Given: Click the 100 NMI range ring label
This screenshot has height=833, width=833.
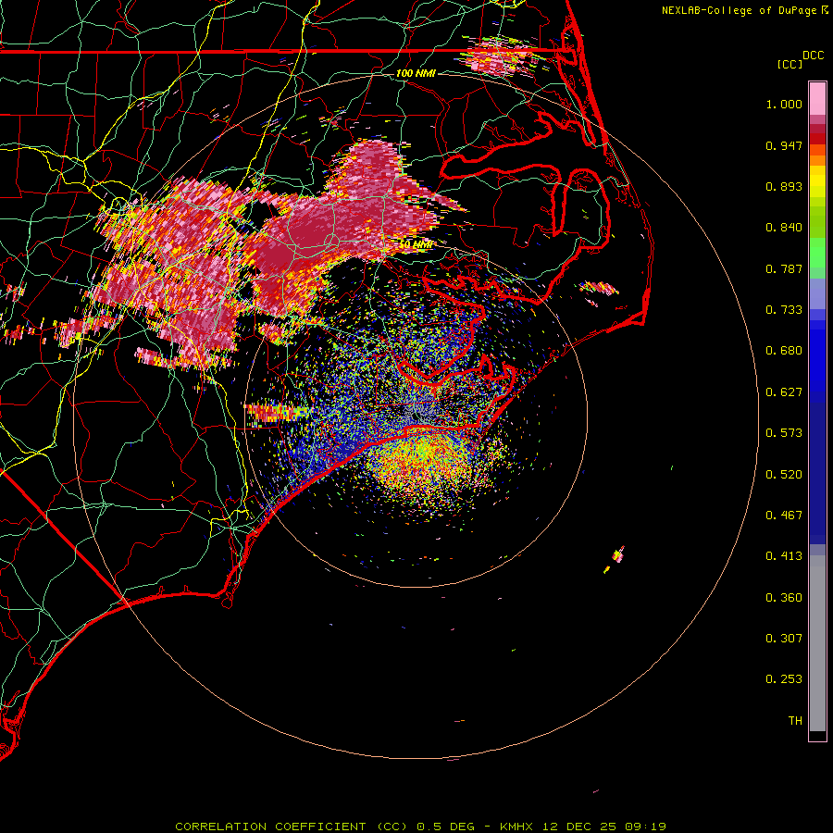Looking at the screenshot, I should tap(416, 73).
